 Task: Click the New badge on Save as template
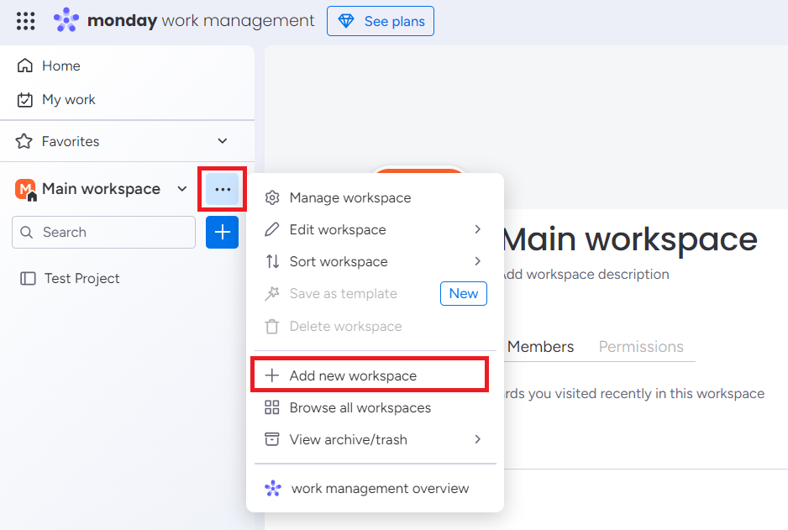(x=464, y=293)
